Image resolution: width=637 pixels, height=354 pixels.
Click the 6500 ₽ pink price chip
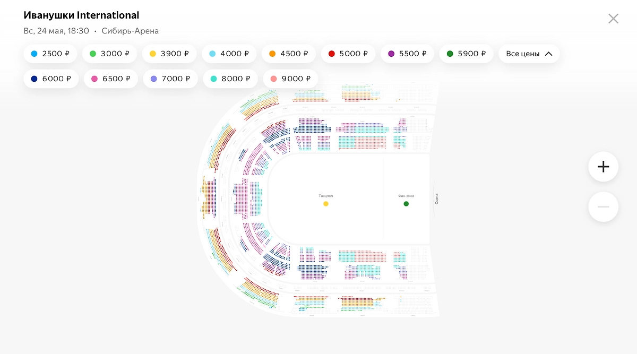[110, 79]
